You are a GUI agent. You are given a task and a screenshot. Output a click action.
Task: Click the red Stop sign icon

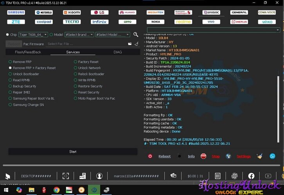[x=203, y=156]
